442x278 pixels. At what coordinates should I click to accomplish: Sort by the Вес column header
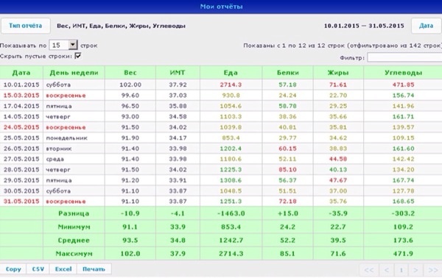130,73
